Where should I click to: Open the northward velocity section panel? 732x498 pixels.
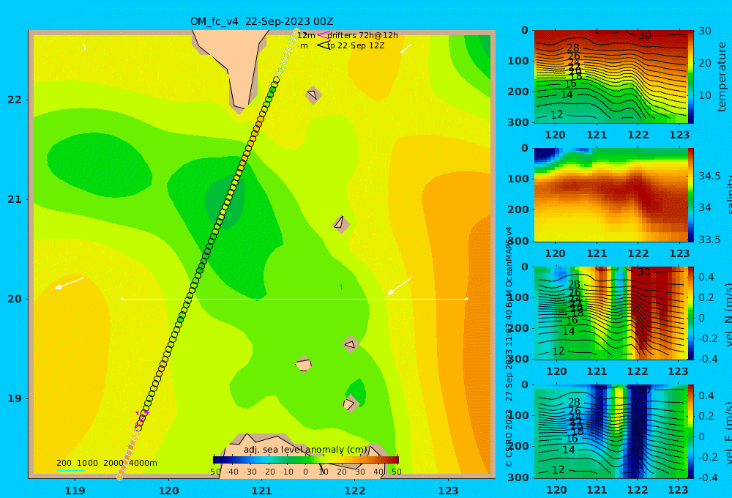[610, 313]
